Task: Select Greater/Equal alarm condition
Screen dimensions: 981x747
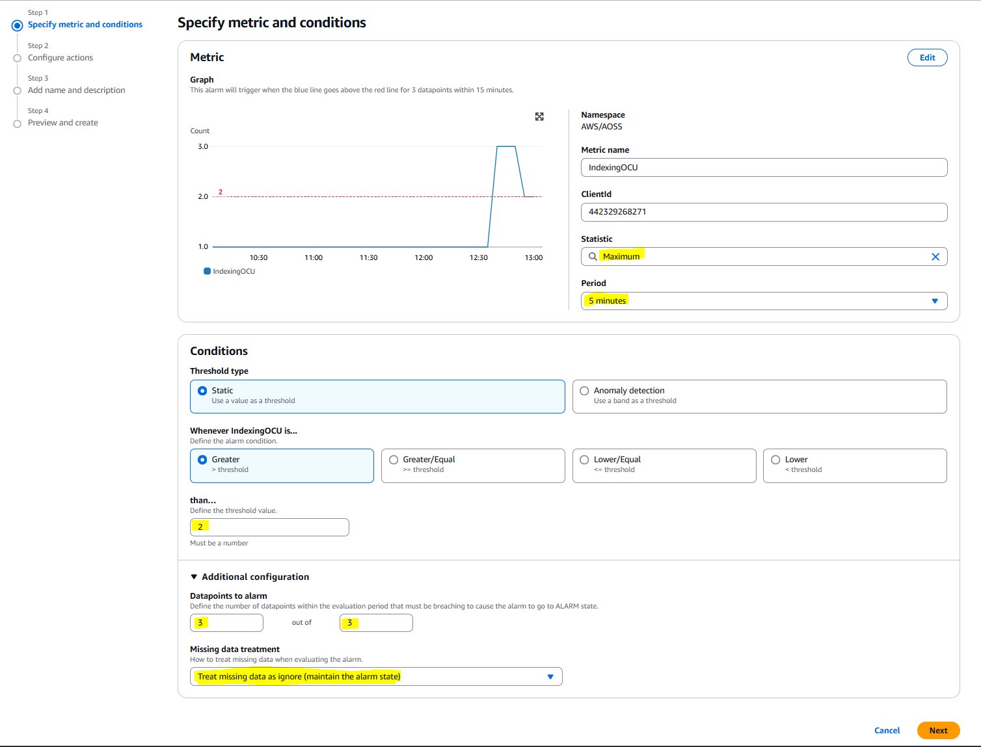Action: [x=394, y=460]
